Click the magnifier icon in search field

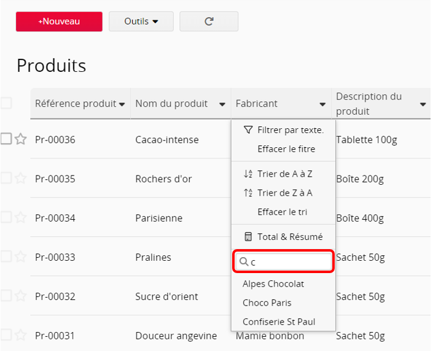click(244, 261)
